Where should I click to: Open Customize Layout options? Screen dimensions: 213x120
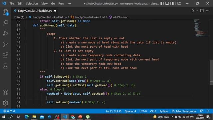(179, 3)
